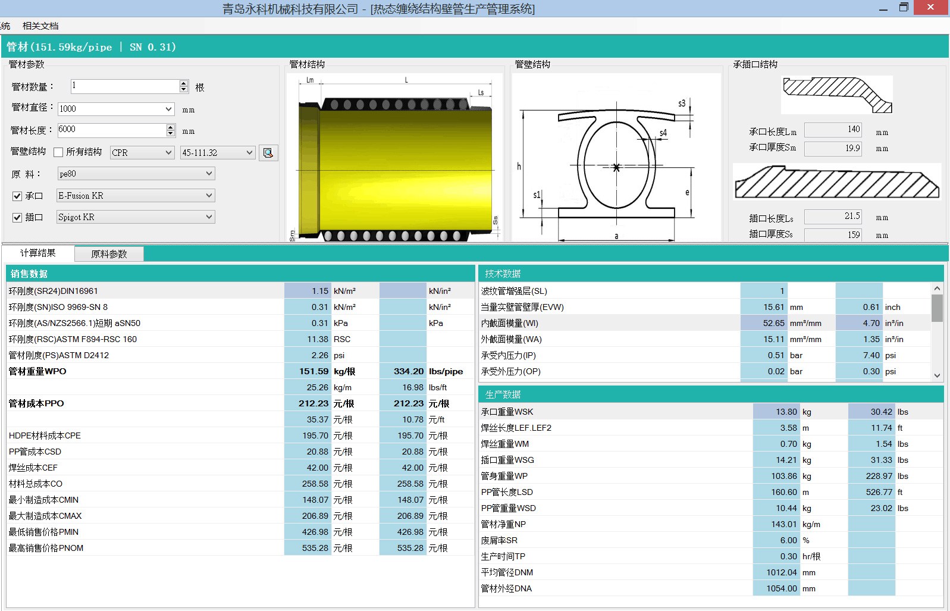Viewport: 950px width, 611px height.
Task: Click the technical data scrollbar thumb
Action: pyautogui.click(x=937, y=308)
